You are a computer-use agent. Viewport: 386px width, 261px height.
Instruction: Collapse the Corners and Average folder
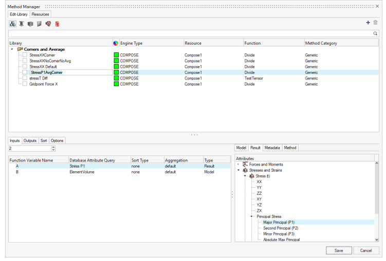(x=12, y=50)
